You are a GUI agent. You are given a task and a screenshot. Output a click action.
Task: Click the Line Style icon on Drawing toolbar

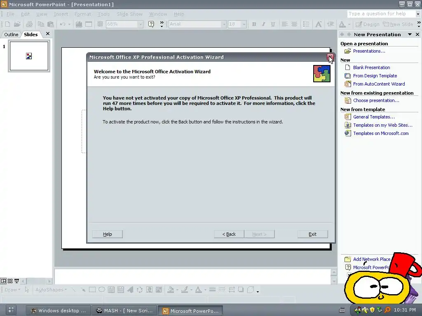tap(212, 290)
